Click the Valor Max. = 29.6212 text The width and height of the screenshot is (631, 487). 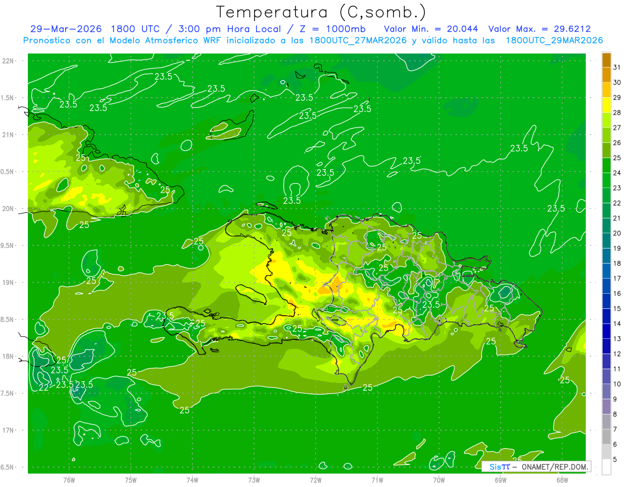543,29
